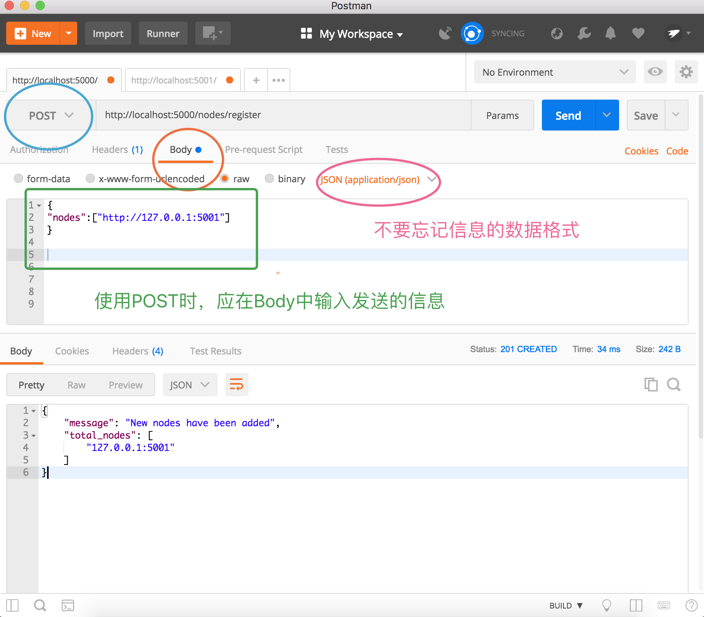This screenshot has height=617, width=704.
Task: Open the Postman console icon
Action: 68,605
